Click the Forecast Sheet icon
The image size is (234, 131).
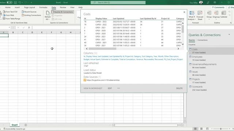pos(200,13)
